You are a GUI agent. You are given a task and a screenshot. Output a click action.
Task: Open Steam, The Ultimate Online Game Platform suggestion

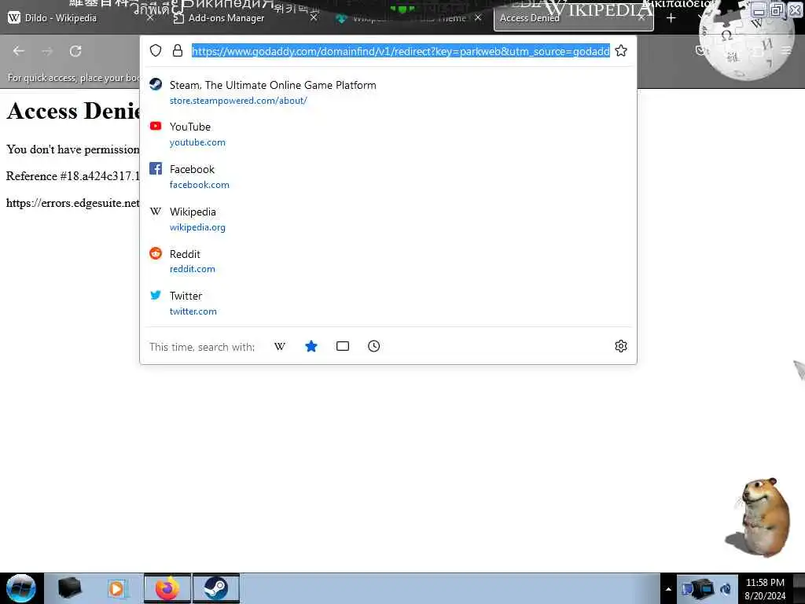coord(388,93)
